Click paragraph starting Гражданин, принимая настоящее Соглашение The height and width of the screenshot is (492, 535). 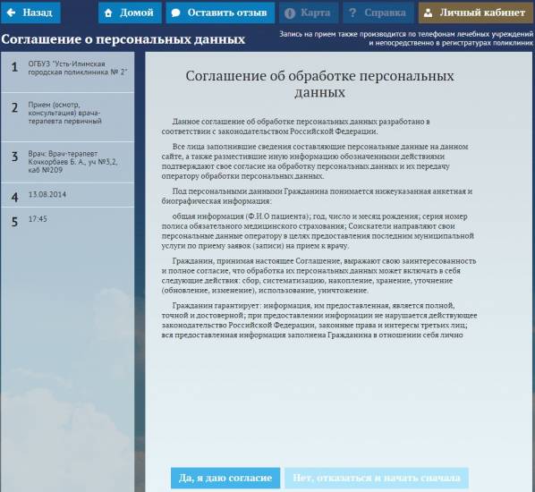318,276
